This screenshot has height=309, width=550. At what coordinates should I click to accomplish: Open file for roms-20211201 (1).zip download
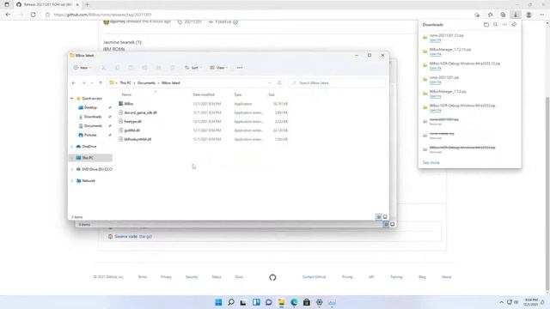[436, 40]
